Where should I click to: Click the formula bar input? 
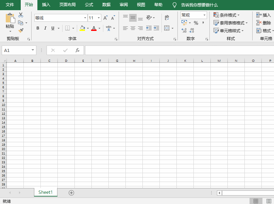pyautogui.click(x=179, y=50)
